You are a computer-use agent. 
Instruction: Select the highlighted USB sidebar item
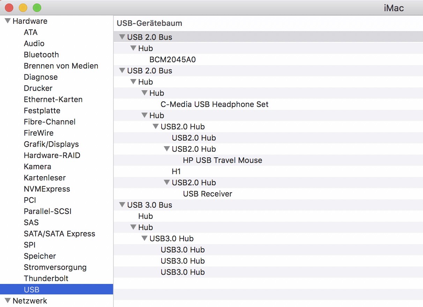31,290
